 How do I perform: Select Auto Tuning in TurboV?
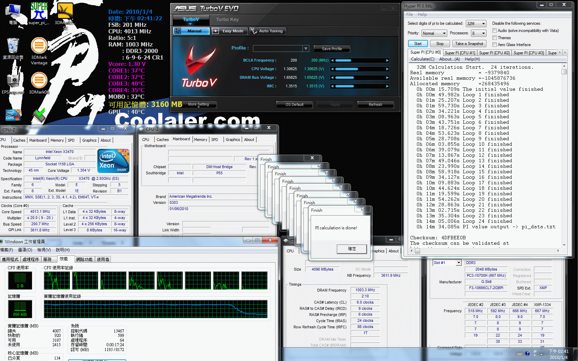tap(267, 31)
